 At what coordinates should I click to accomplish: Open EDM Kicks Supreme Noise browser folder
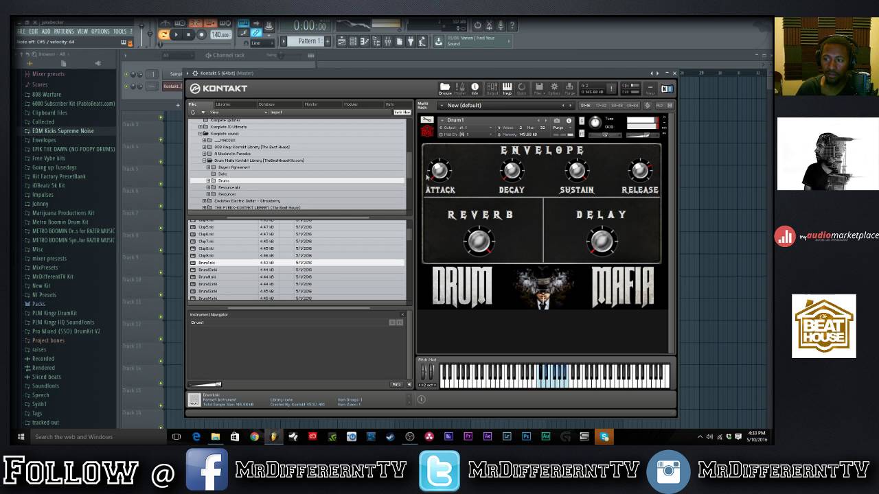tap(62, 131)
